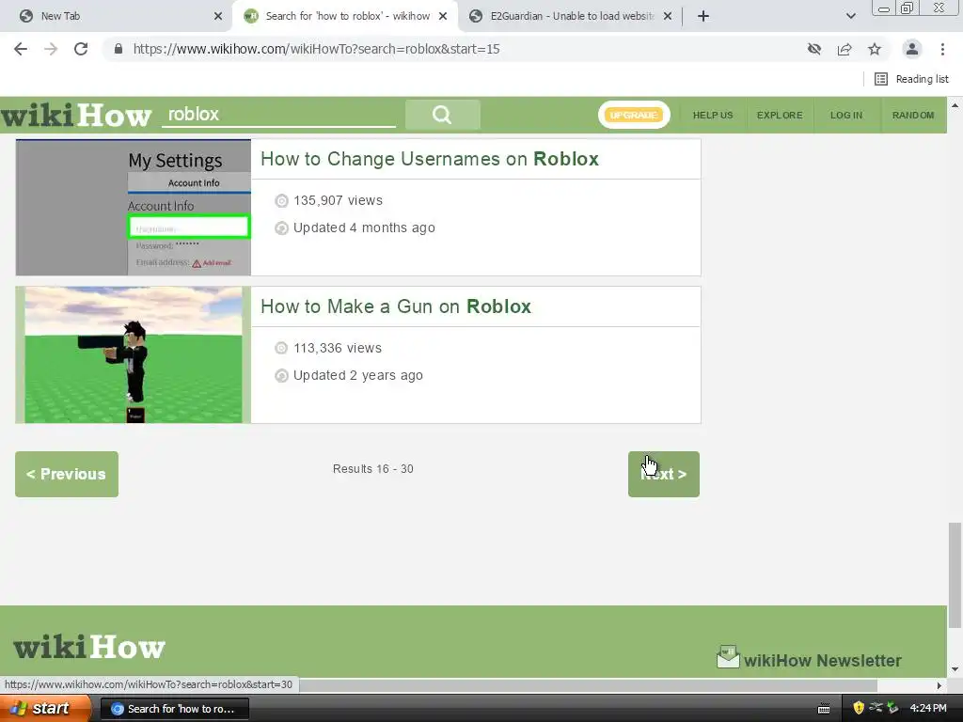Click the padlock site info icon

point(118,49)
